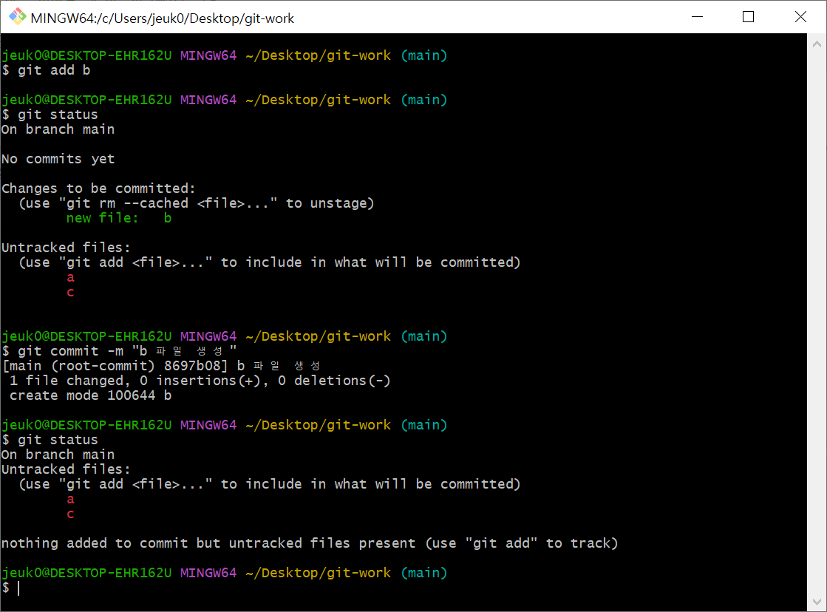Screen dimensions: 827x612
Task: Click red untracked file "a" in first status
Action: tap(71, 277)
